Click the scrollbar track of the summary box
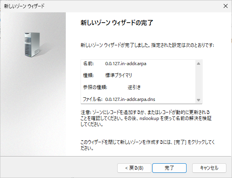The width and height of the screenshot is (232, 178). coord(199,82)
